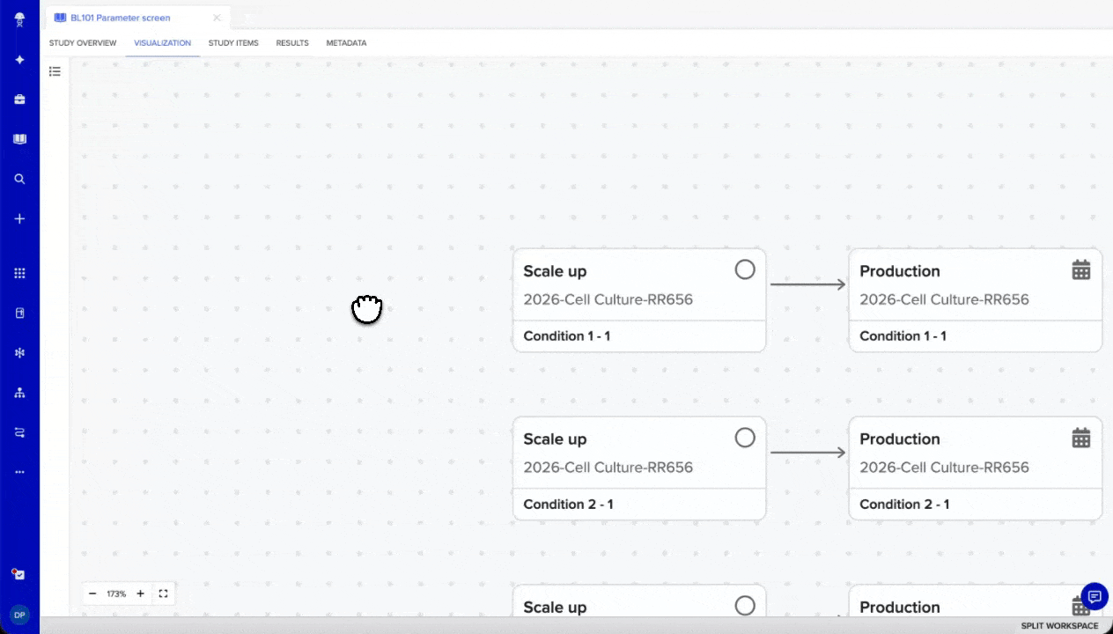
Task: Open the briefcase projects icon
Action: [x=19, y=100]
